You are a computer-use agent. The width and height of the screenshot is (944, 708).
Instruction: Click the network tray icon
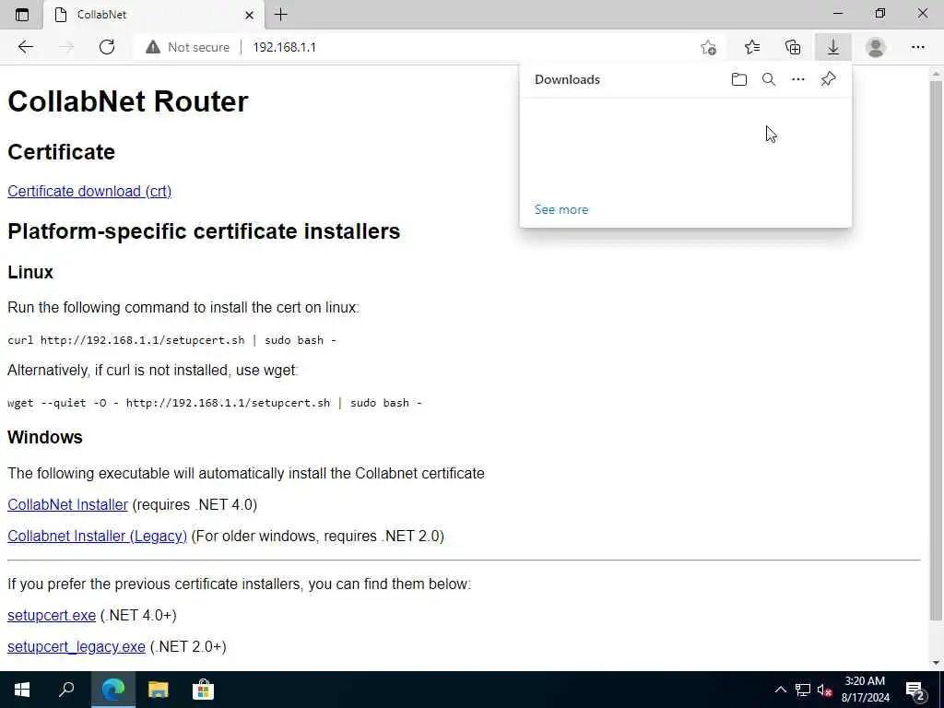coord(803,690)
